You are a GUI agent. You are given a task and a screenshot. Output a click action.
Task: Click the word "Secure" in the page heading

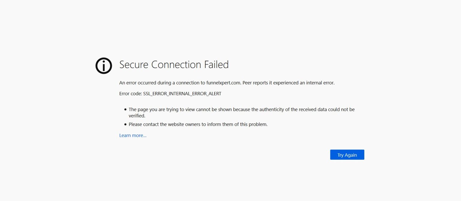pos(133,64)
